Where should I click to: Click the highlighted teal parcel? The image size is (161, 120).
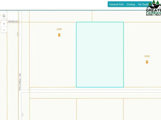100,55
